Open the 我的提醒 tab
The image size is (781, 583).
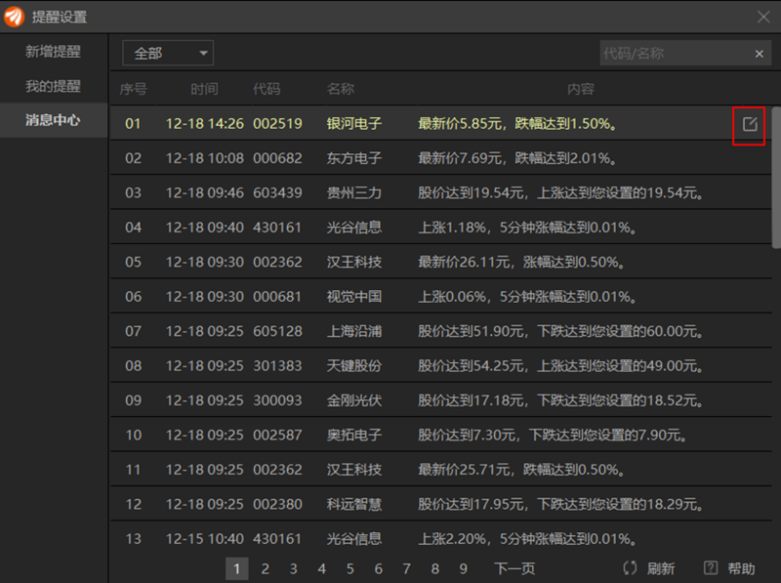(x=53, y=86)
